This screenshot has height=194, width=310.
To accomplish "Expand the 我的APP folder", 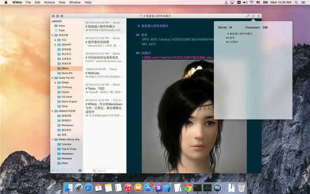I will (x=56, y=45).
